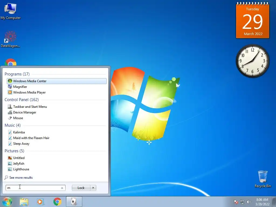The image size is (276, 207).
Task: Click the Lighthouse picture icon
Action: (x=10, y=169)
